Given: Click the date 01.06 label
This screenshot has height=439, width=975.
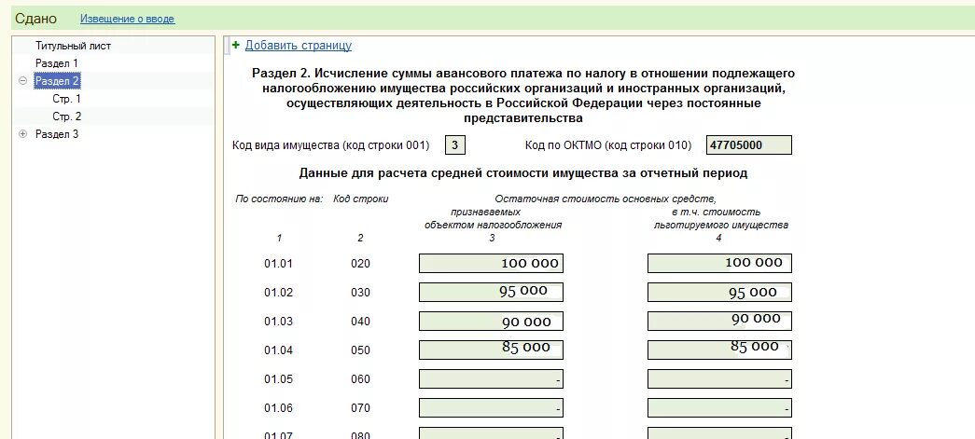Looking at the screenshot, I should click(x=278, y=408).
